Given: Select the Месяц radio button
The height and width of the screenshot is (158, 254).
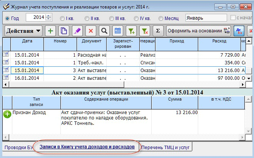Looking at the screenshot, I should [161, 18].
